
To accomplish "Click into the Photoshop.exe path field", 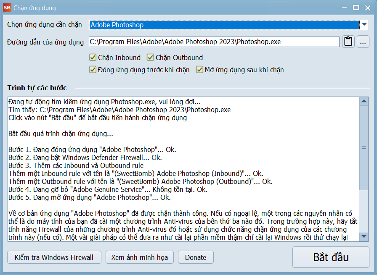I will 214,42.
